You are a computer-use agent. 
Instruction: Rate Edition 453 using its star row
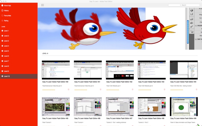pyautogui.click(x=145, y=90)
